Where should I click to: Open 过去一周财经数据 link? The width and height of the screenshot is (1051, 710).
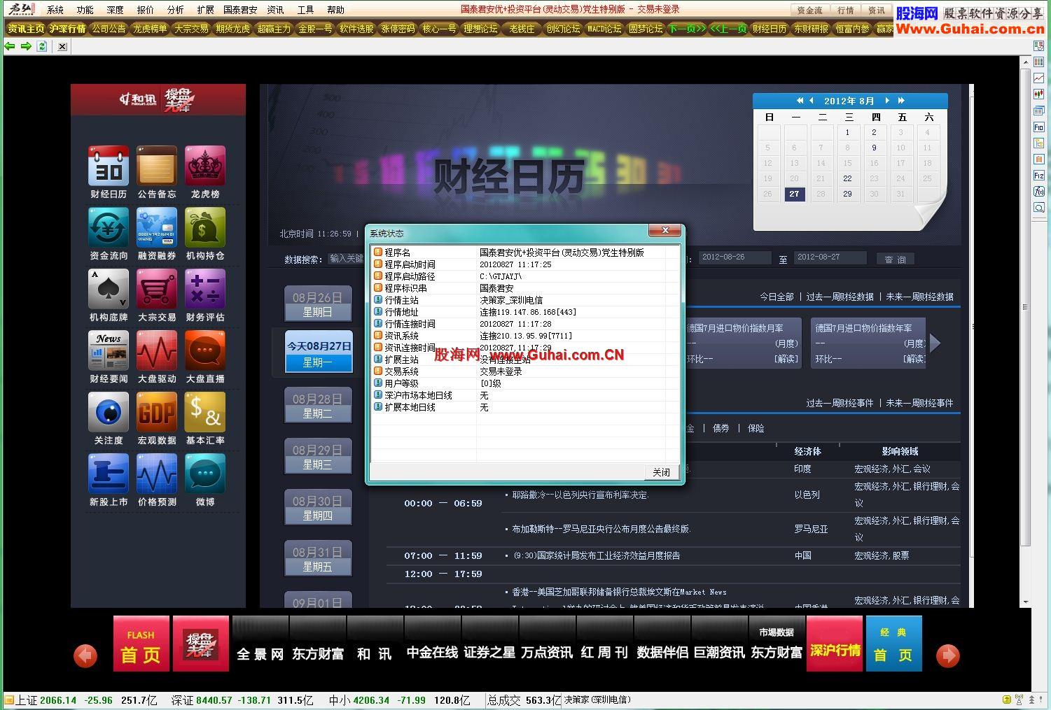coord(840,297)
